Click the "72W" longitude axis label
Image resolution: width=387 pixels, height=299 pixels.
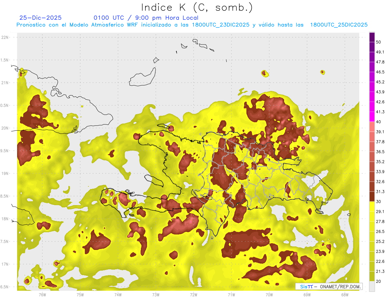pos(193,294)
